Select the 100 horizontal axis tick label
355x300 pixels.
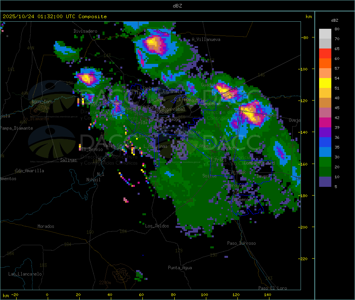coord(204,294)
